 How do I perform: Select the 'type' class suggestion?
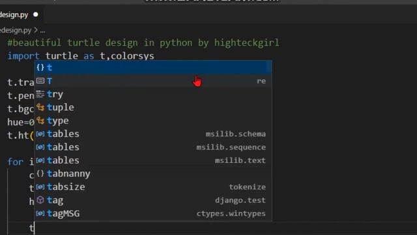(x=154, y=121)
